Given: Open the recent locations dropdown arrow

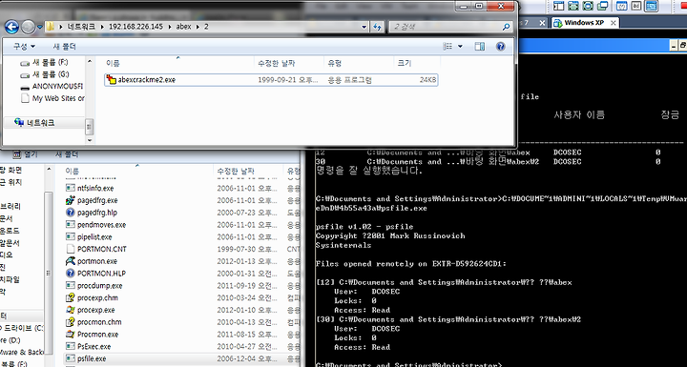Looking at the screenshot, I should 40,27.
